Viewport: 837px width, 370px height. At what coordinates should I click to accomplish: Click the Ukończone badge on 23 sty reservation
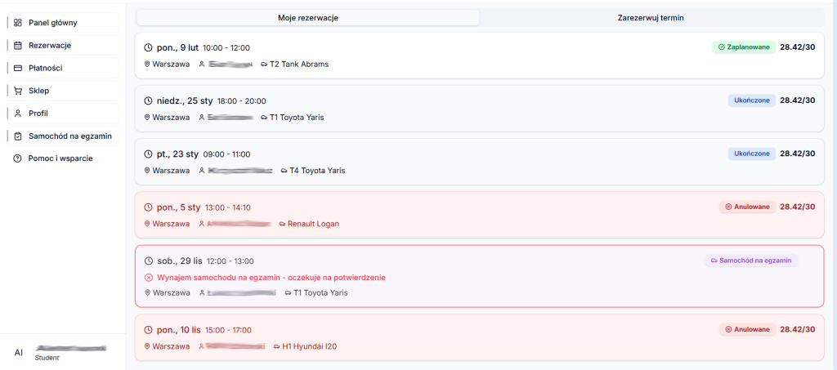point(751,154)
